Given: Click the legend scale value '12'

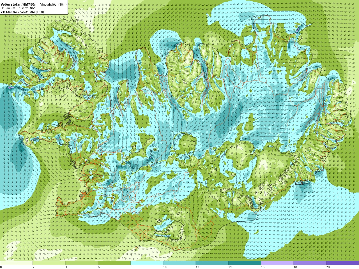Looking at the screenshot, I should [x=197, y=267].
